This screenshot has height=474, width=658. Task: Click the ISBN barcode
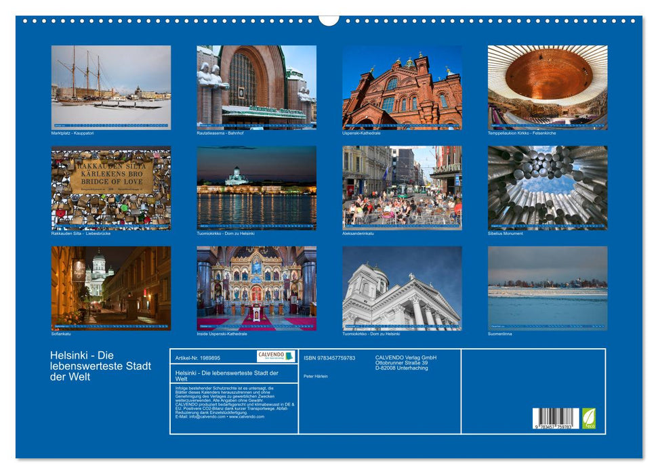(556, 418)
